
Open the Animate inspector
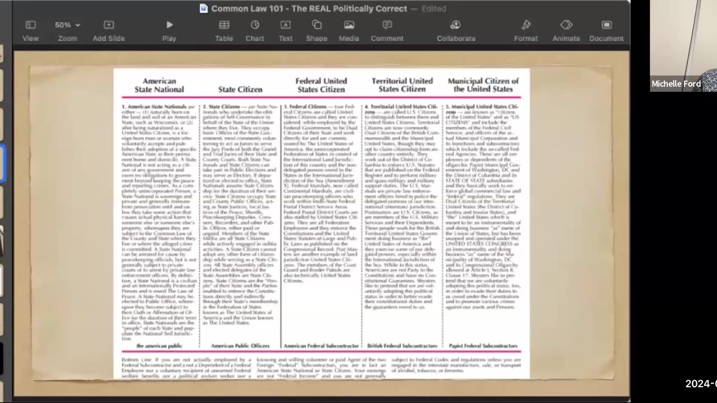click(566, 31)
